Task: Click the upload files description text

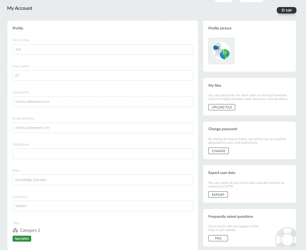Action: tap(248, 97)
